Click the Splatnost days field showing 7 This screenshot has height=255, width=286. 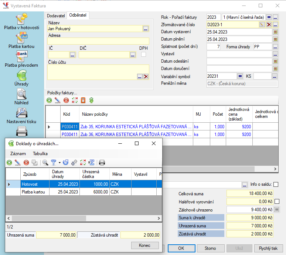214,47
